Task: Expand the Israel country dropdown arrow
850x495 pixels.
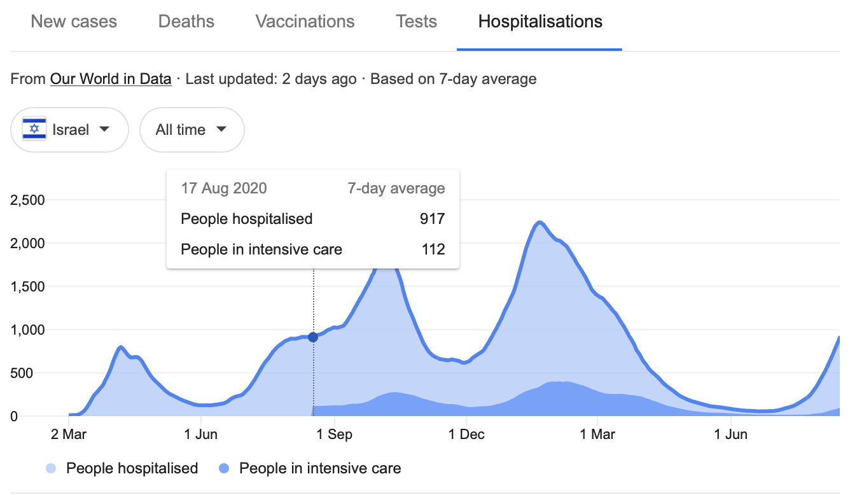Action: [x=105, y=129]
